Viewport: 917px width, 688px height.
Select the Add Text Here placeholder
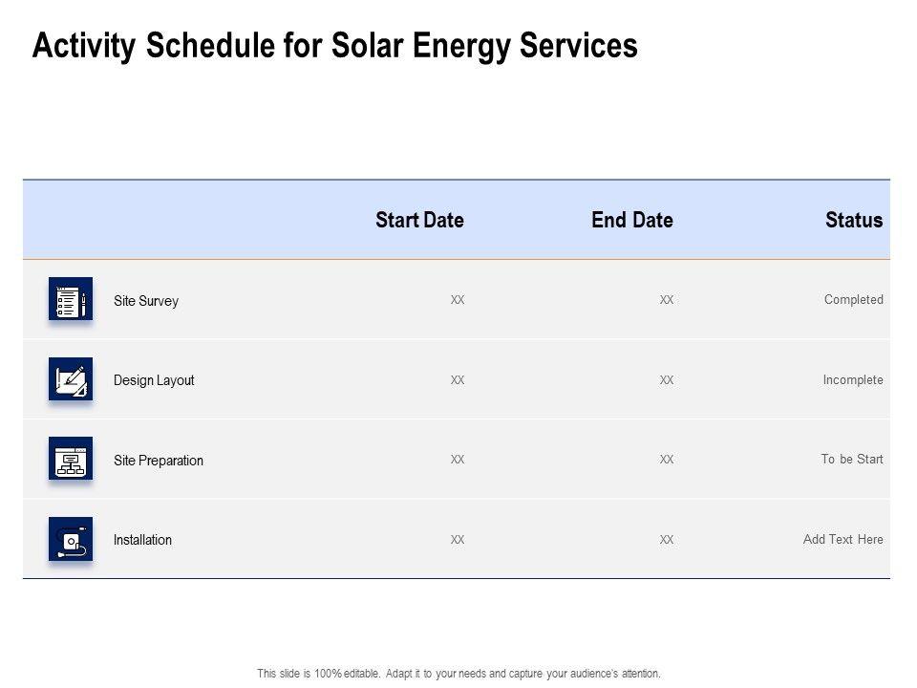click(x=843, y=540)
